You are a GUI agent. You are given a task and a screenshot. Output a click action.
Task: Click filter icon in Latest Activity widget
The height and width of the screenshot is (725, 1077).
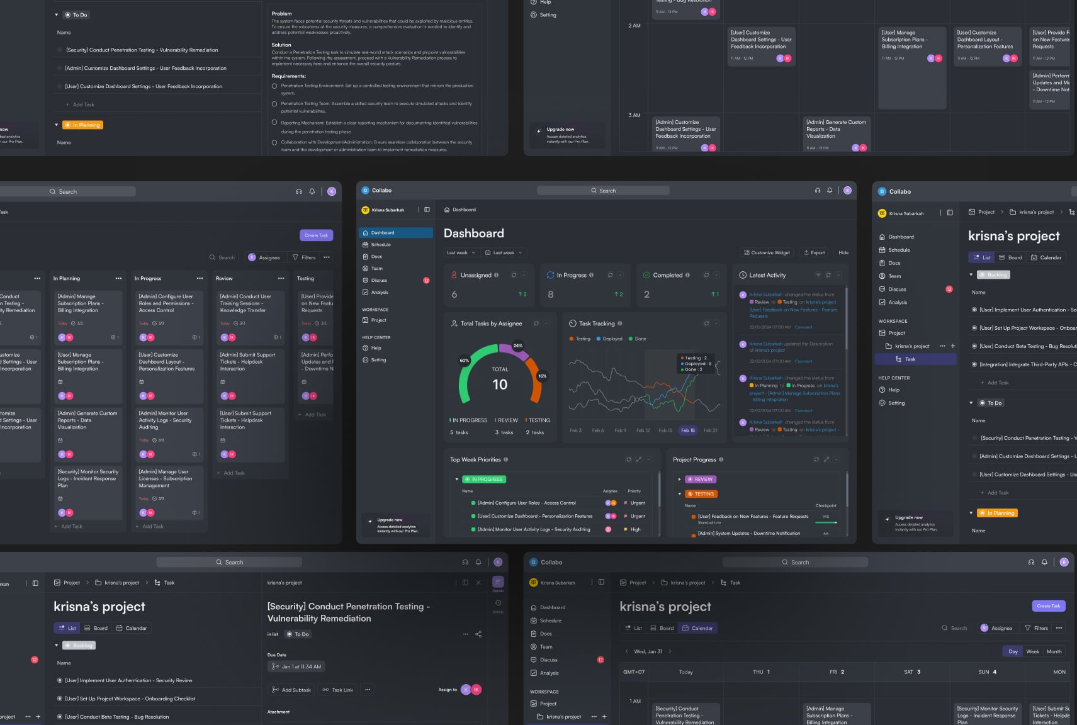click(x=818, y=275)
